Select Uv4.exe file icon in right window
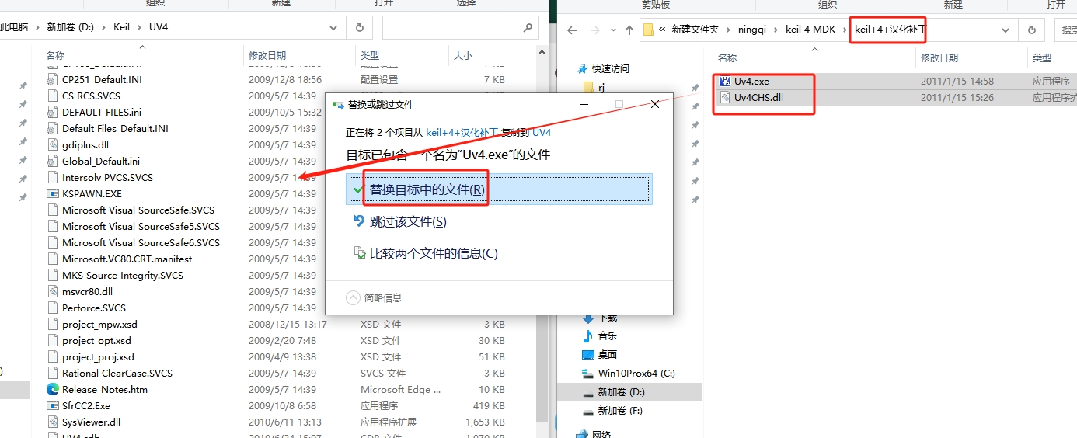Image resolution: width=1077 pixels, height=438 pixels. (725, 81)
